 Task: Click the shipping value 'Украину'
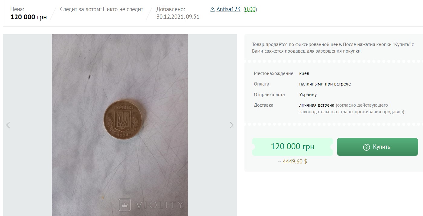point(308,95)
